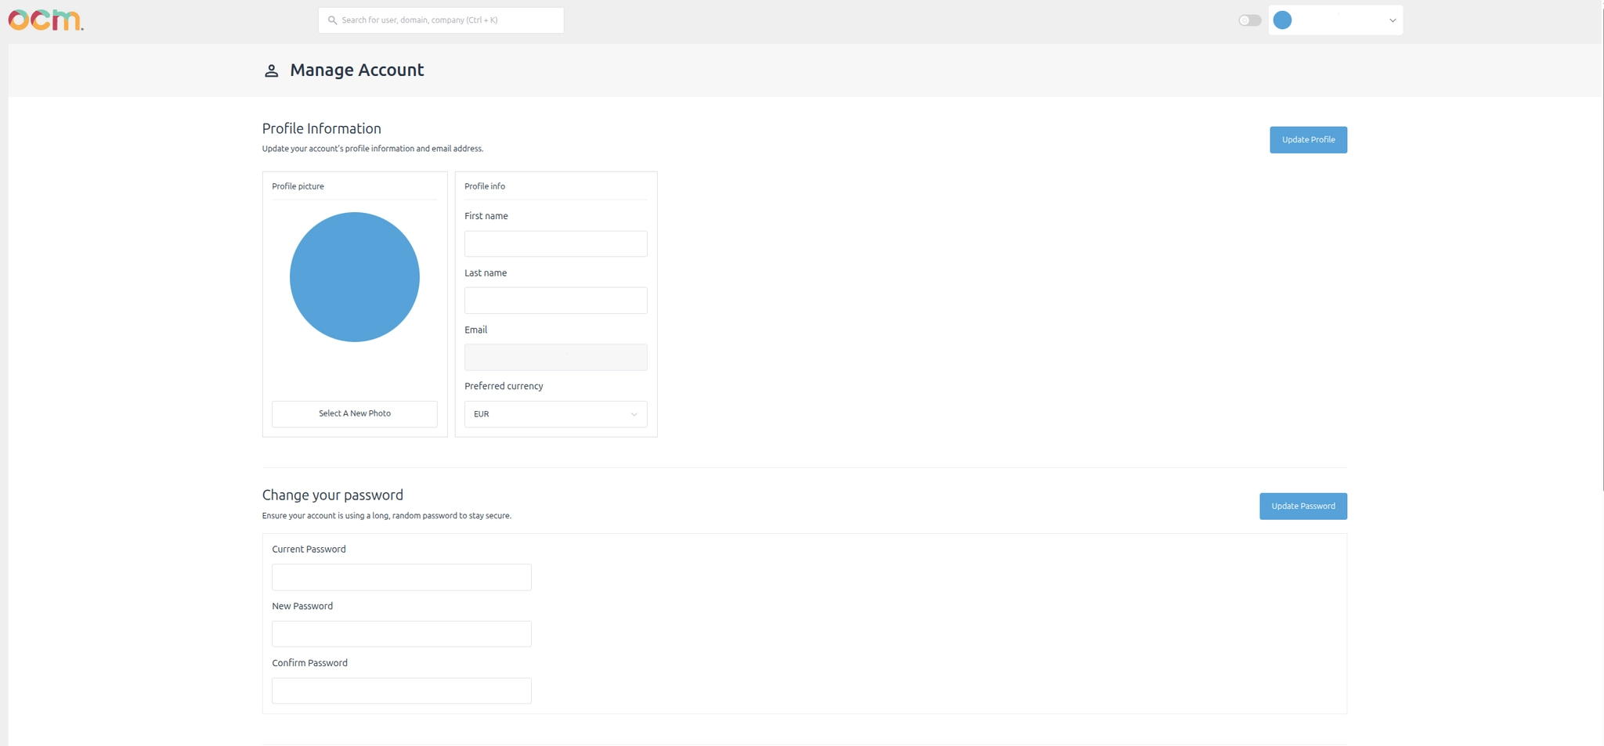Click the First name input field
Viewport: 1604px width, 746px height.
[555, 243]
